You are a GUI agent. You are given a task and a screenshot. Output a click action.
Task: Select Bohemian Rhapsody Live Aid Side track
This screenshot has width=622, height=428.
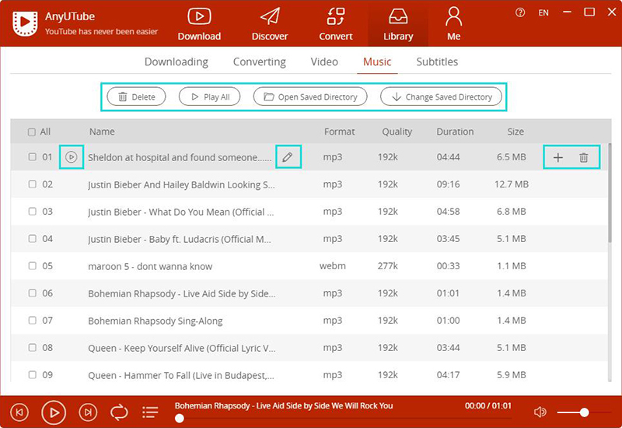point(182,294)
